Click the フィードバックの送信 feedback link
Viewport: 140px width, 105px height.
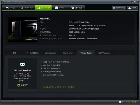(129, 102)
